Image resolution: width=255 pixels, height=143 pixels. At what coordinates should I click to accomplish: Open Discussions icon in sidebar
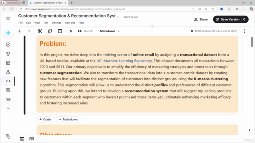(8, 90)
